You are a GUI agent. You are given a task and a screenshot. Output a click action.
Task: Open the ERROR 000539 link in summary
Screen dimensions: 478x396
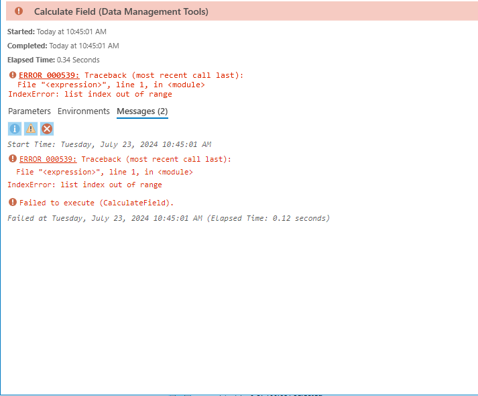49,75
